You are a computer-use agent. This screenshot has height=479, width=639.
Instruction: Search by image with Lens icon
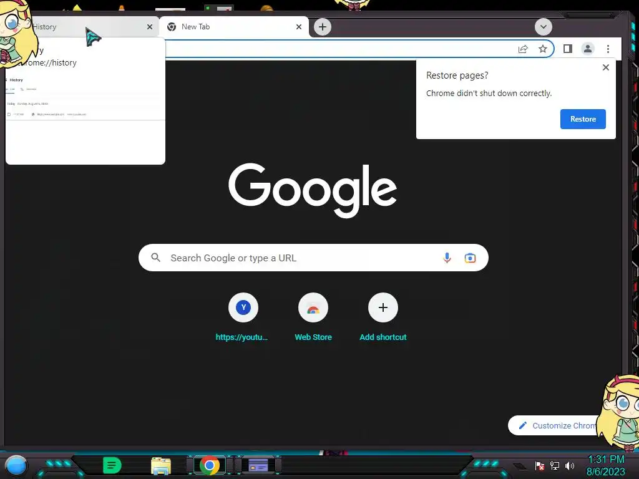tap(470, 258)
